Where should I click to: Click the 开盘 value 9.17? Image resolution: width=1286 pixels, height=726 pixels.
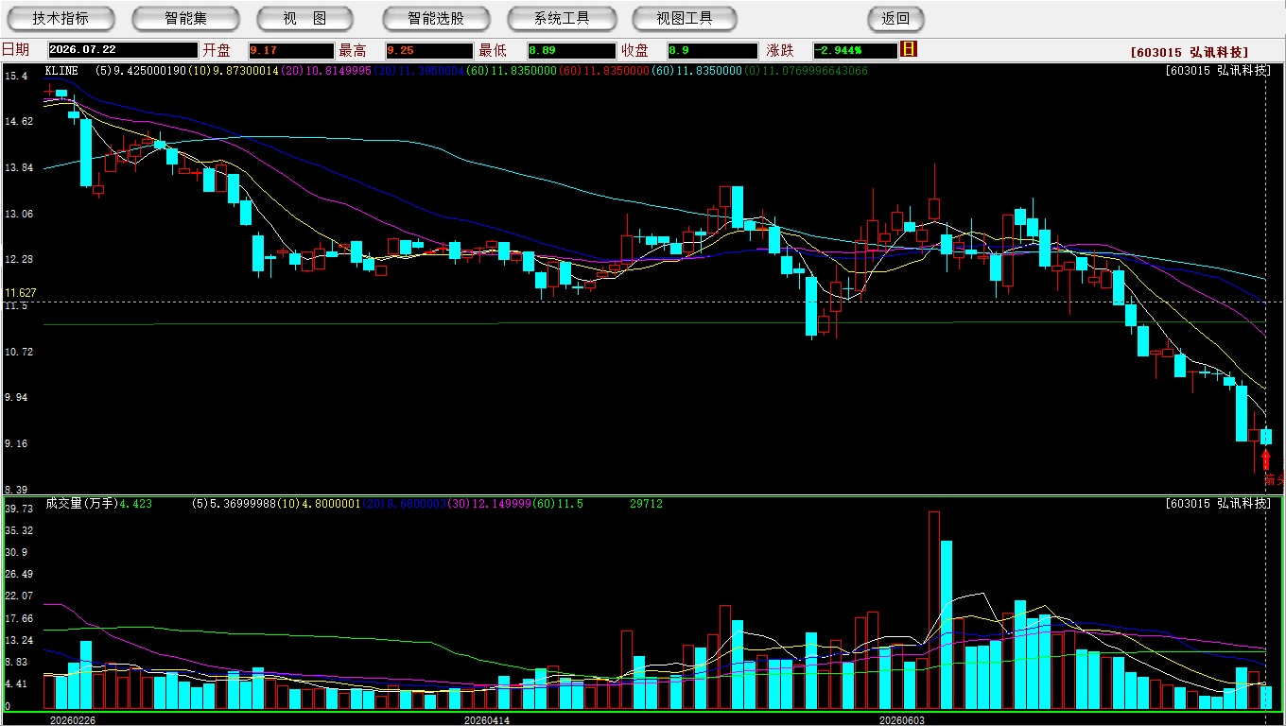[290, 51]
